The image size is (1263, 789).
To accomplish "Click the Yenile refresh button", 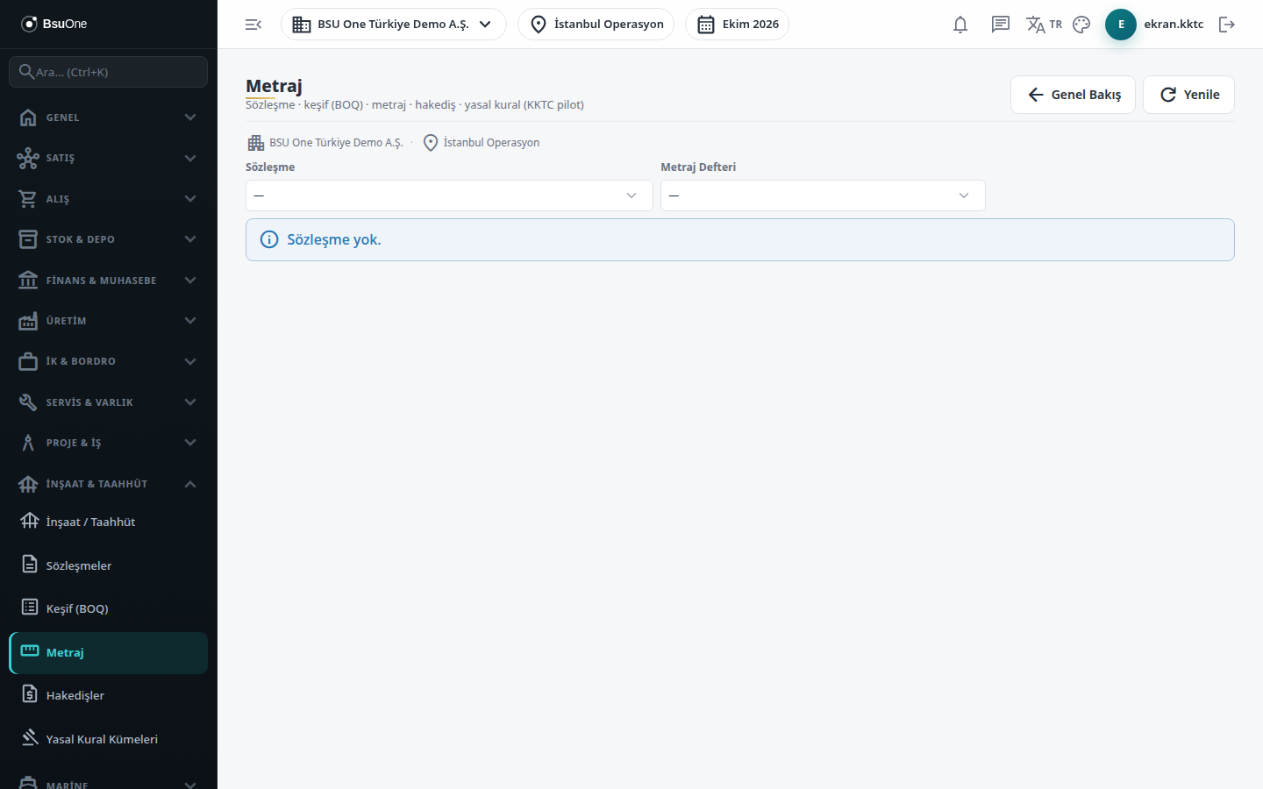I will [1188, 95].
